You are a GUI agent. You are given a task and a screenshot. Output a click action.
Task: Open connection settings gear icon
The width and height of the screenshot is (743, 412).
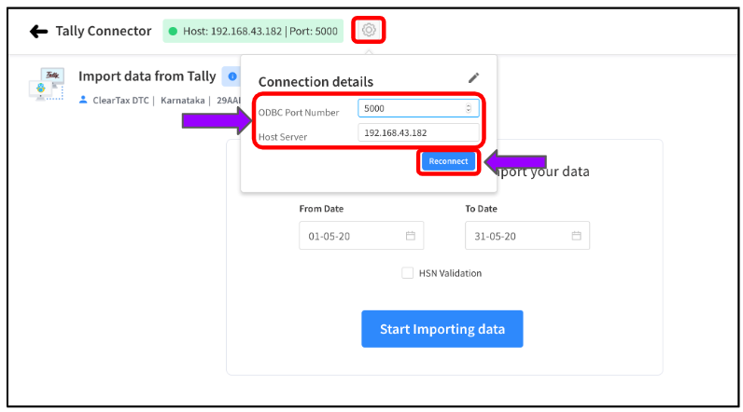click(369, 30)
